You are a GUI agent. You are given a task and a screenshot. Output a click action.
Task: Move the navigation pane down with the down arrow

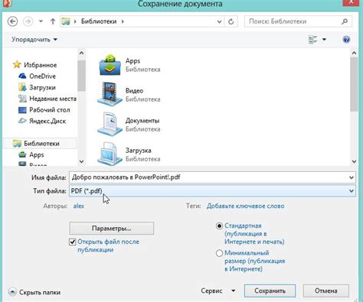[x=81, y=161]
